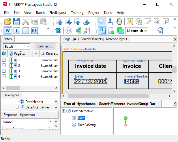Click the horizontal scrollbar under the page image
This screenshot has width=178, height=142.
coord(108,96)
